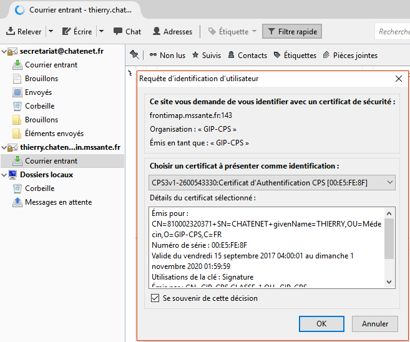Select the thierry.chaten...in.mssante.fr account
Screen dimensions: 410x342
pyautogui.click(x=70, y=147)
